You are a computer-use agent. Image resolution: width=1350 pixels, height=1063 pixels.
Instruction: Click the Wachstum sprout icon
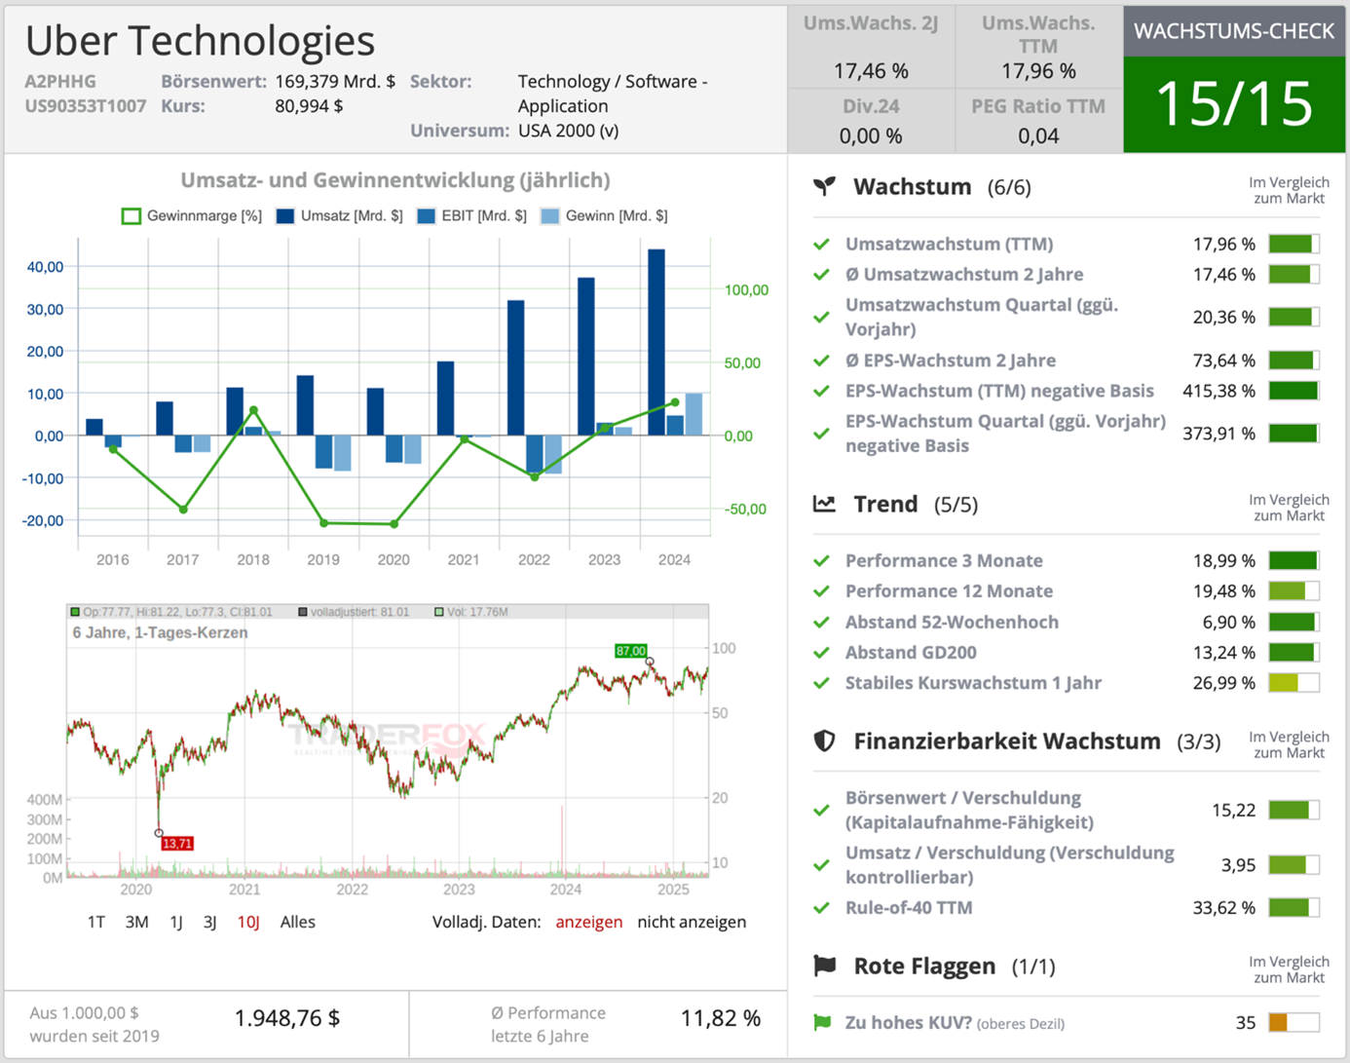[824, 186]
